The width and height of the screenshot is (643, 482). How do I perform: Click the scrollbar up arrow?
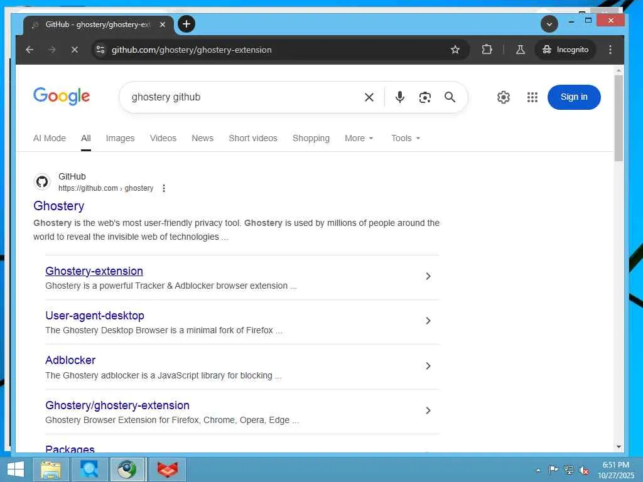tap(619, 70)
